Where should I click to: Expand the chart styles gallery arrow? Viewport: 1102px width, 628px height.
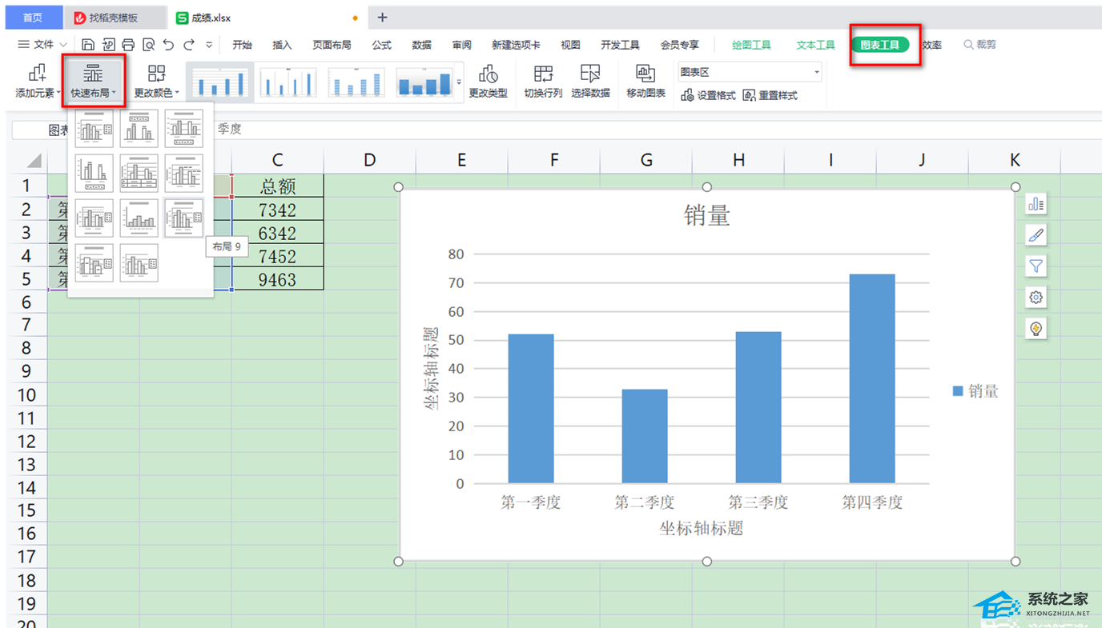click(x=460, y=82)
